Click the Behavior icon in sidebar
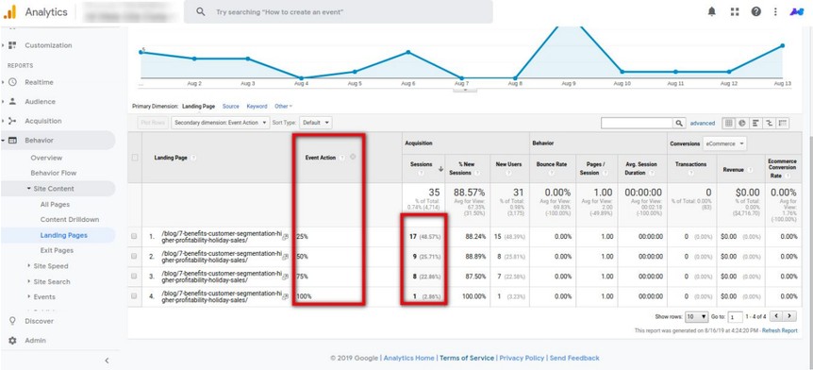This screenshot has width=813, height=370. click(x=13, y=140)
